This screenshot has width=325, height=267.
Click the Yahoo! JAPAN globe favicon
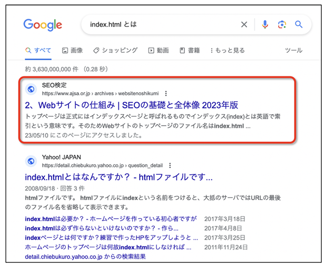coord(31,161)
